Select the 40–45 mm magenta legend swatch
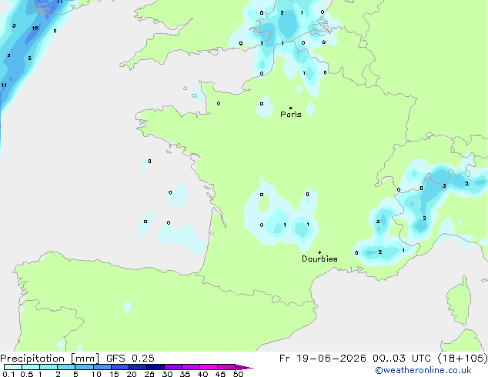The width and height of the screenshot is (488, 377). [209, 367]
